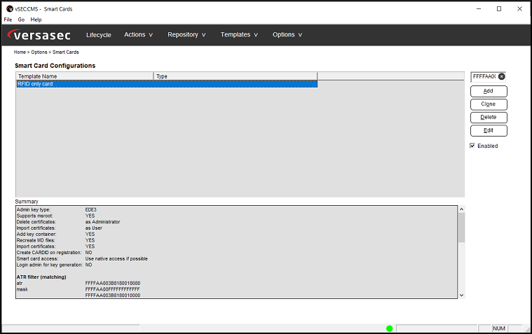This screenshot has height=334, width=532.
Task: Click the Recreate MD files label
Action: tap(36, 240)
